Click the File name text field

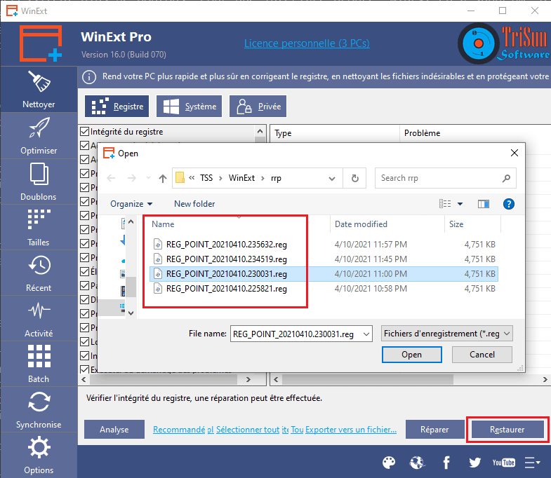tap(296, 334)
